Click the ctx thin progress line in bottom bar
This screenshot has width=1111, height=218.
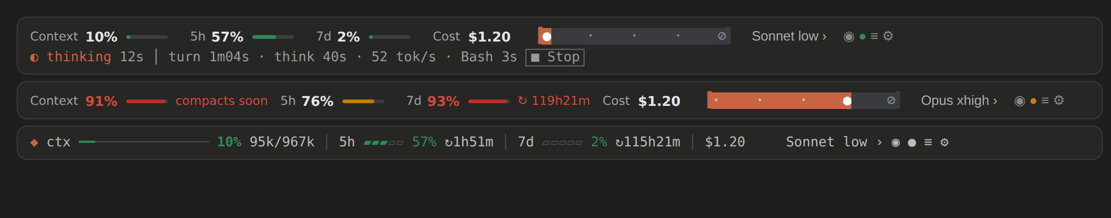[144, 142]
